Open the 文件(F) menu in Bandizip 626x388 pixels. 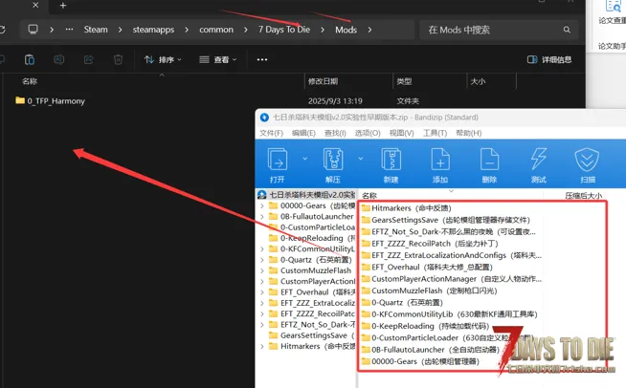(271, 133)
